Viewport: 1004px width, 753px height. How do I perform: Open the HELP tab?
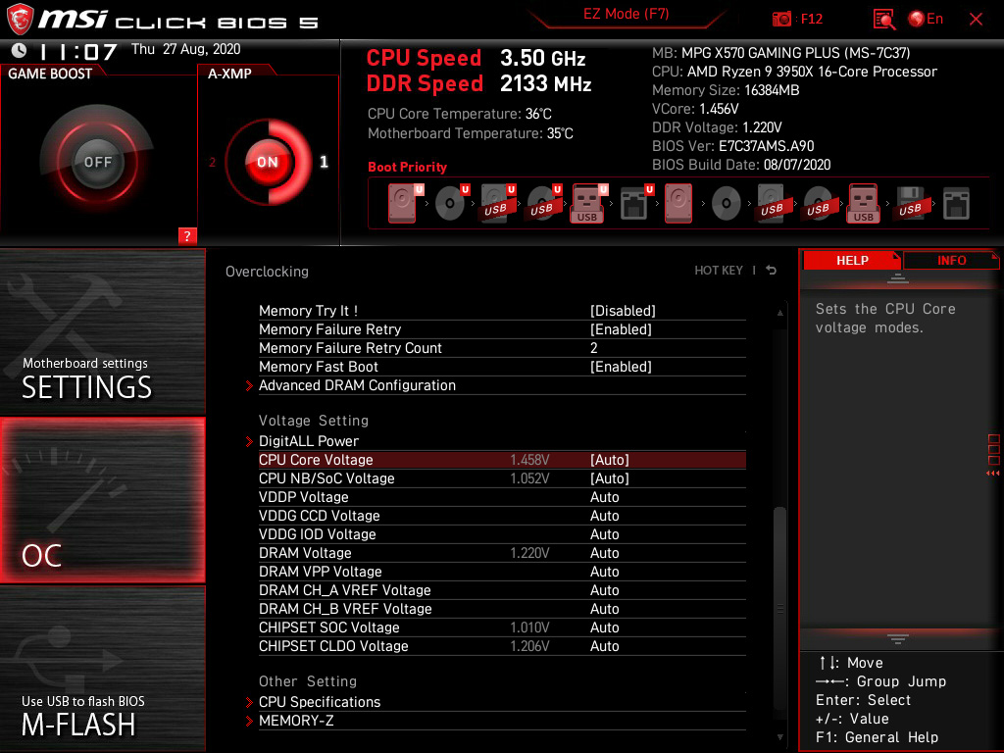[x=852, y=260]
